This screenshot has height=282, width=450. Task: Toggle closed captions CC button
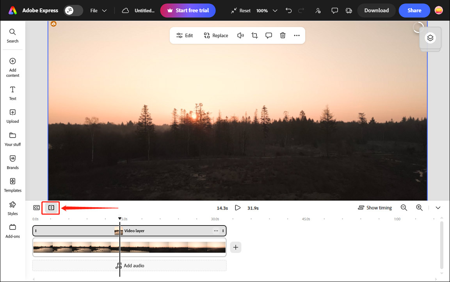point(36,208)
